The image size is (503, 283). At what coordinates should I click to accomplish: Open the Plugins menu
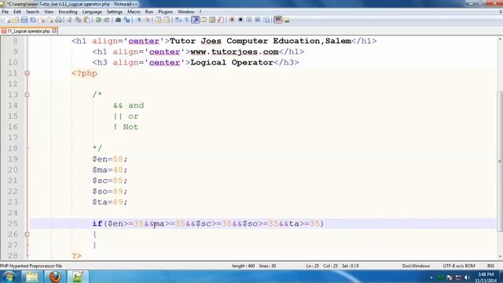pos(165,12)
